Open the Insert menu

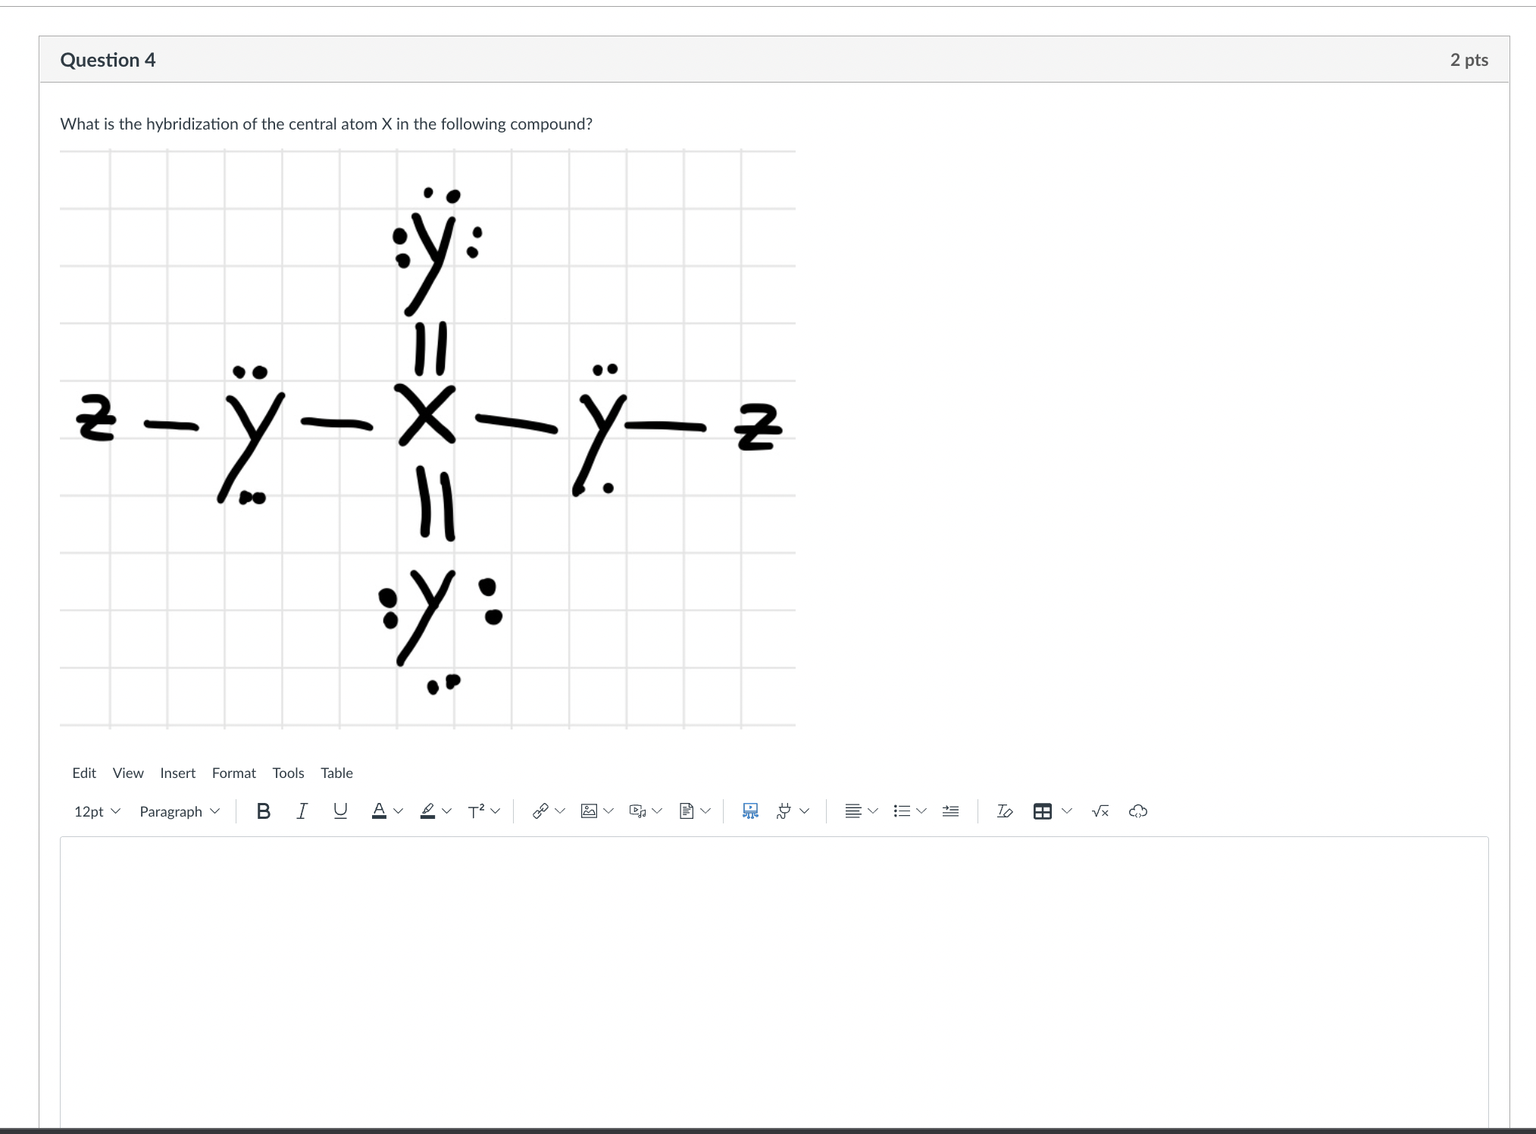[178, 773]
